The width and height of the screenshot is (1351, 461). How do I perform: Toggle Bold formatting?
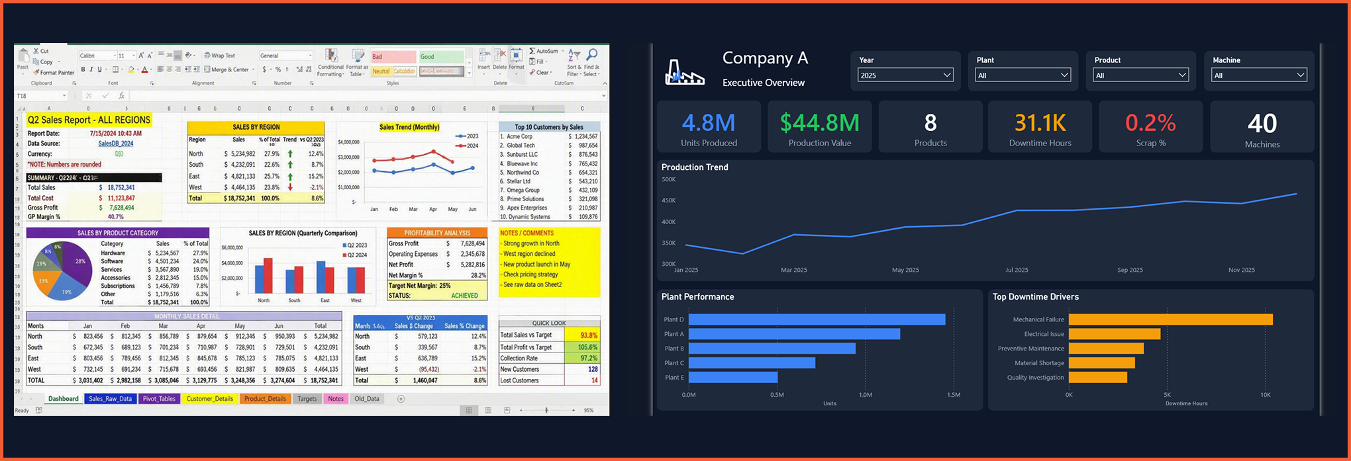[83, 69]
